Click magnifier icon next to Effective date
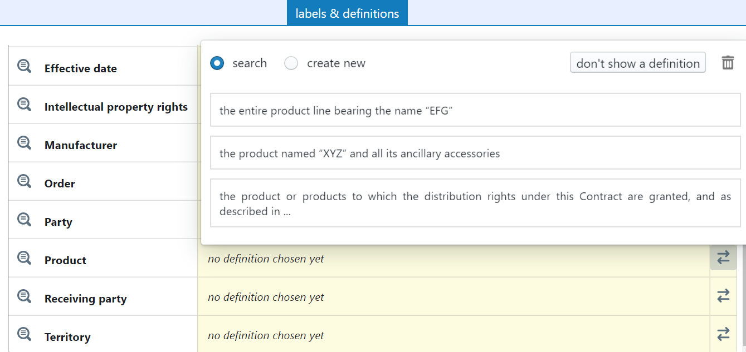746x352 pixels. coord(24,66)
